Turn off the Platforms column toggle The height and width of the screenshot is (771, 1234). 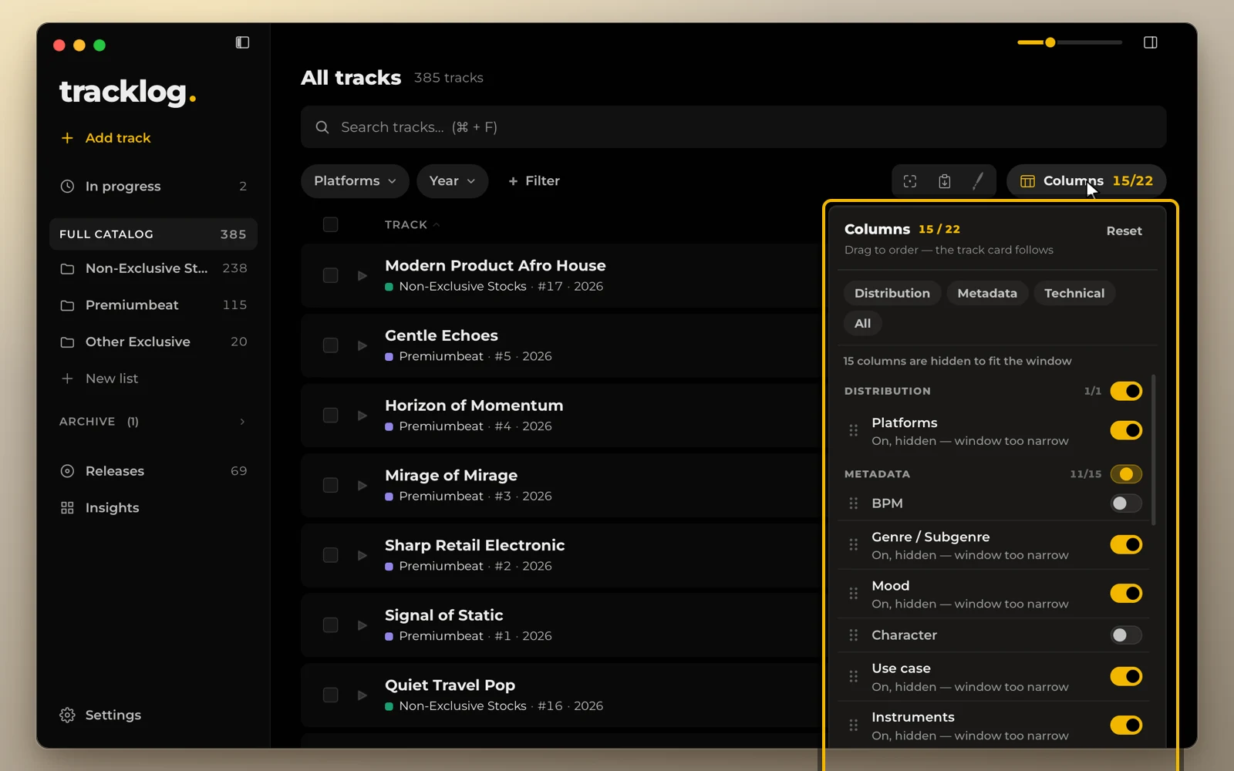[x=1126, y=430]
